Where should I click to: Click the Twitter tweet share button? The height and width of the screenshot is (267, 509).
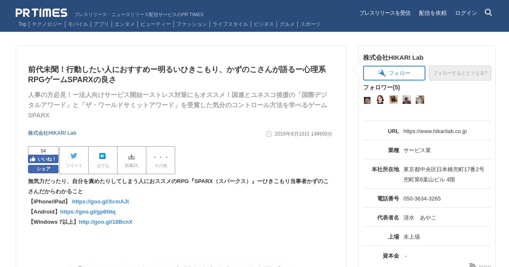(x=74, y=160)
